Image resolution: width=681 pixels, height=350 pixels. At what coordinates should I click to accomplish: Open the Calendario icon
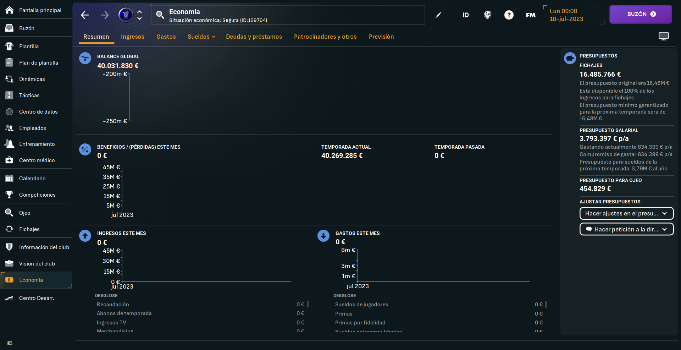(10, 178)
